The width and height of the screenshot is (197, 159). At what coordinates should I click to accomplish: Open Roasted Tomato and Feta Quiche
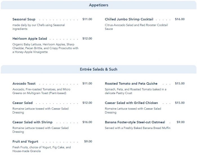pyautogui.click(x=131, y=84)
